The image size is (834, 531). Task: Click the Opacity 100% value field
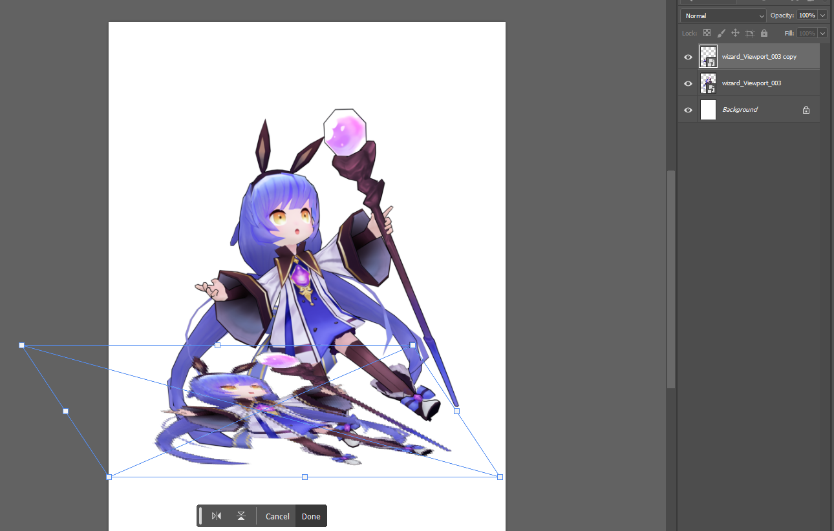pyautogui.click(x=806, y=16)
